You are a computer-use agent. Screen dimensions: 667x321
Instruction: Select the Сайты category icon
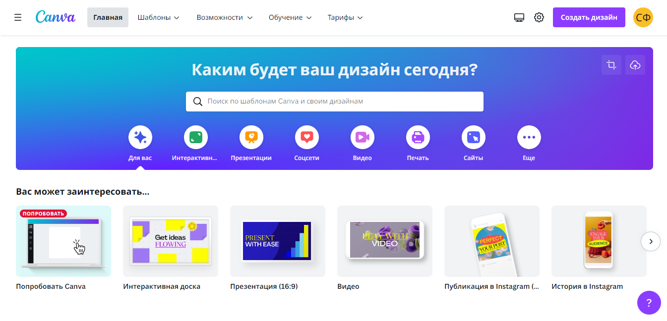tap(474, 137)
